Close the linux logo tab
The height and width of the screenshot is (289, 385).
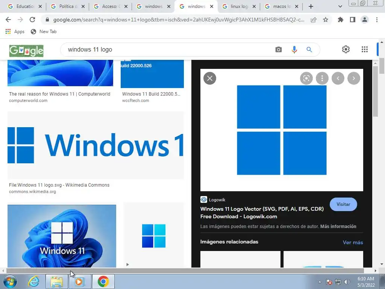click(x=254, y=6)
